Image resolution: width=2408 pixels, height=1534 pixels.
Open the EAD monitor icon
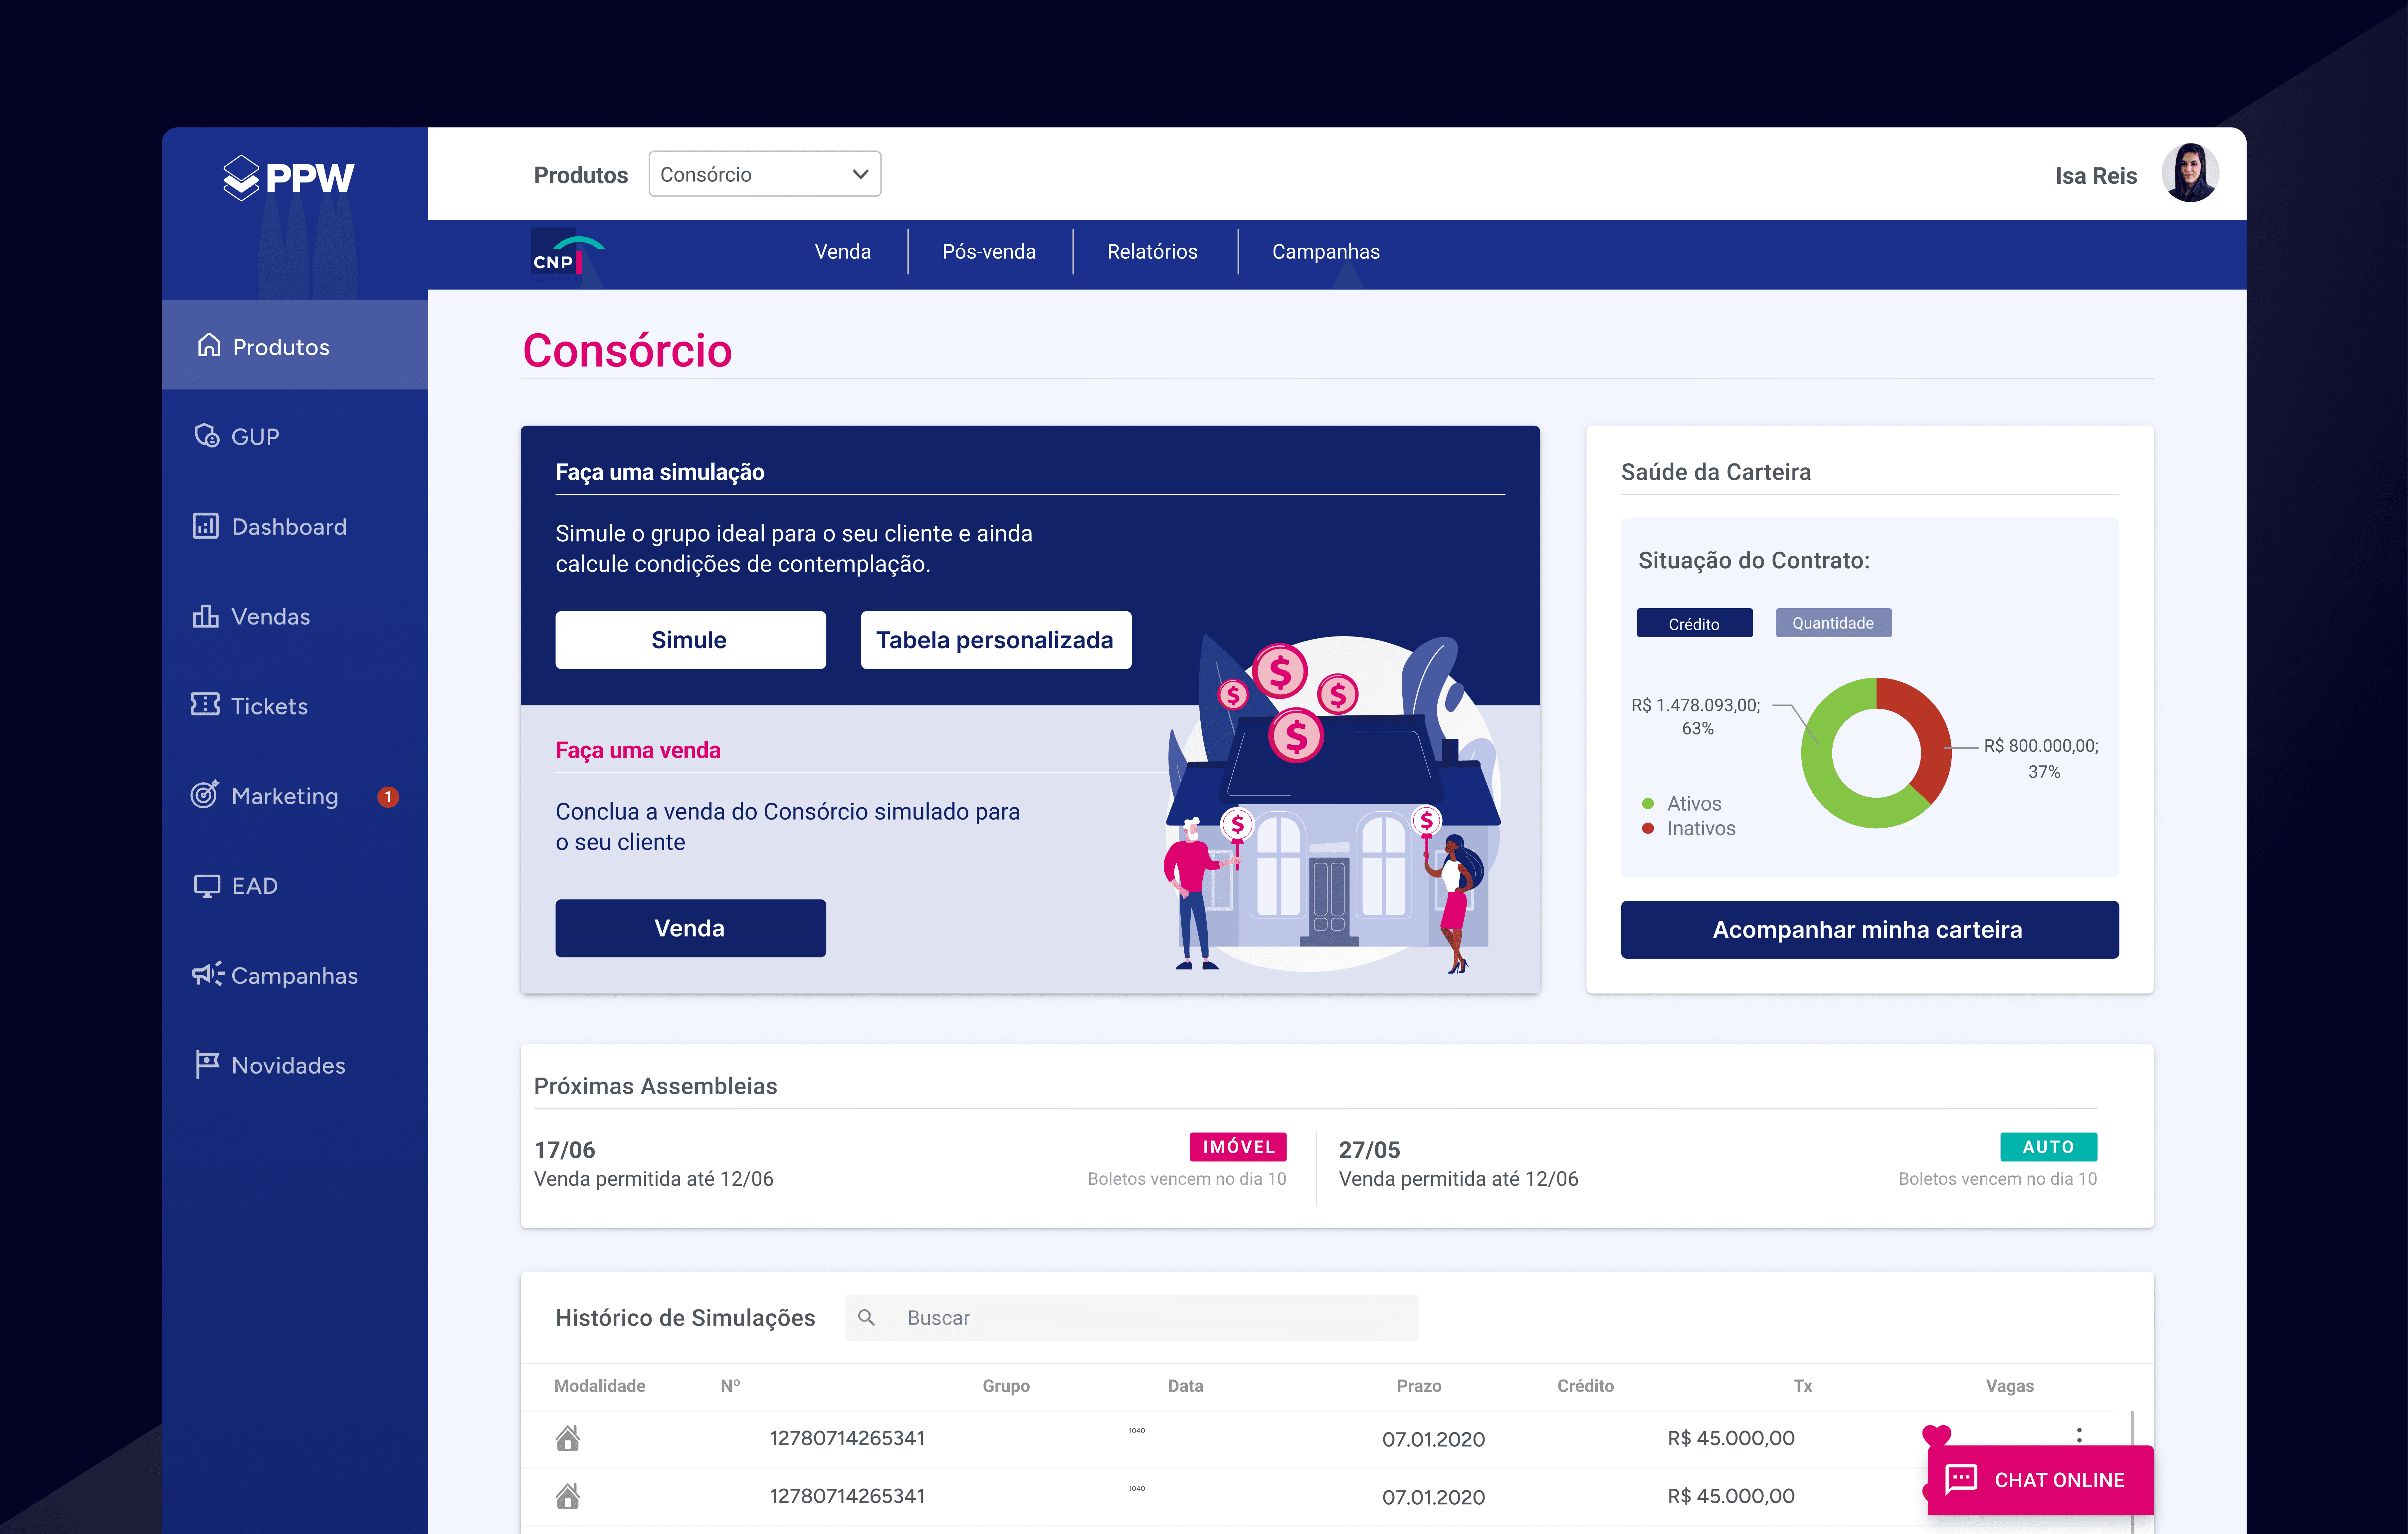click(207, 886)
